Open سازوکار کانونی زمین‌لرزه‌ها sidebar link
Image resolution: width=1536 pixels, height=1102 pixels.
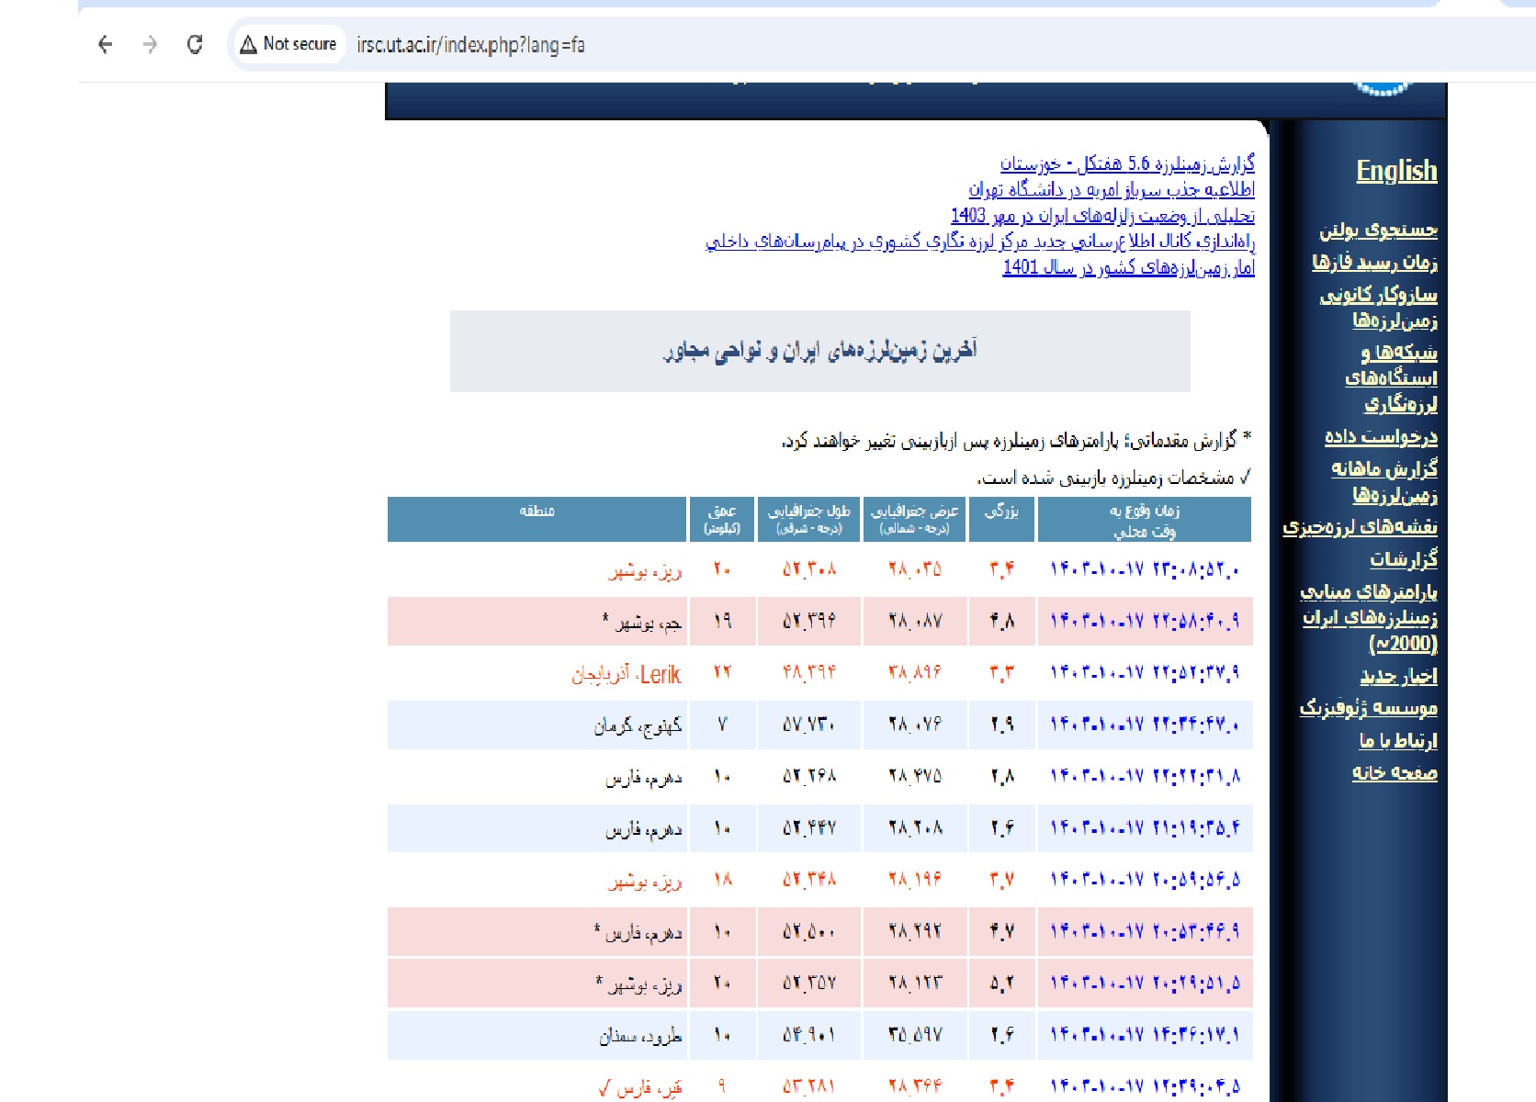pyautogui.click(x=1378, y=307)
